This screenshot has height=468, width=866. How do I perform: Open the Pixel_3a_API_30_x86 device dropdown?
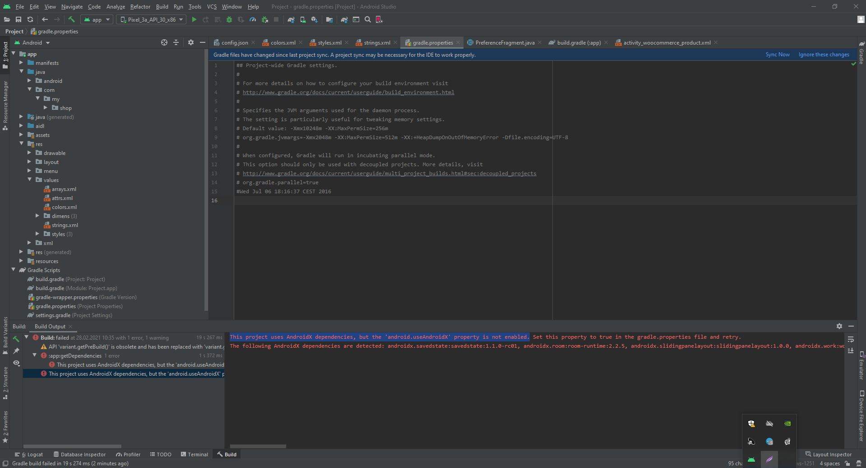pyautogui.click(x=152, y=19)
